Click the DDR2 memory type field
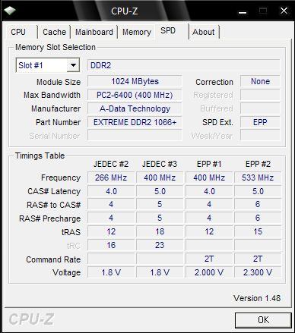Viewport: 295px width, 333px height. tap(184, 65)
